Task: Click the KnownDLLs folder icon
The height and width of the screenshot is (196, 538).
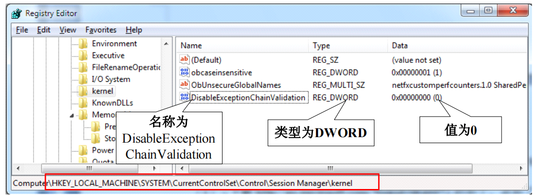Action: click(83, 103)
